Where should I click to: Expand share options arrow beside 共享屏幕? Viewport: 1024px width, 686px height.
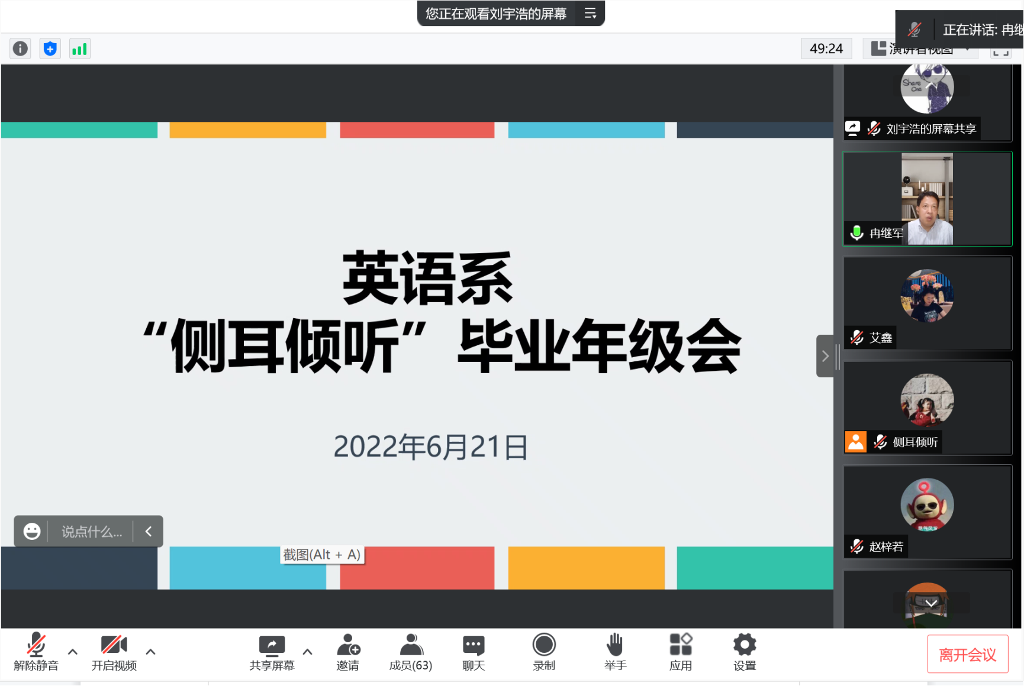307,652
